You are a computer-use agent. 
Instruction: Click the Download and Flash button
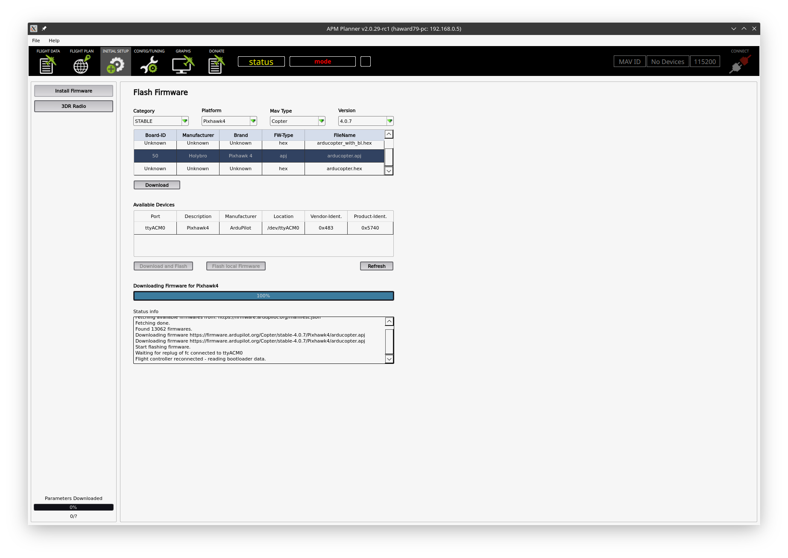163,266
